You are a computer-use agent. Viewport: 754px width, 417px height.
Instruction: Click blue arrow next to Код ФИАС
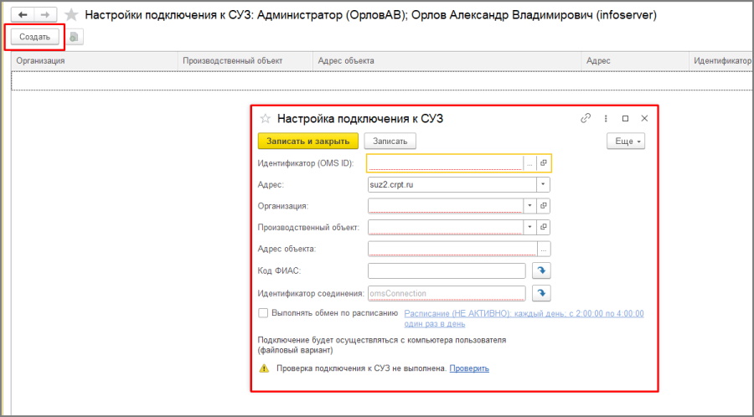(x=542, y=271)
